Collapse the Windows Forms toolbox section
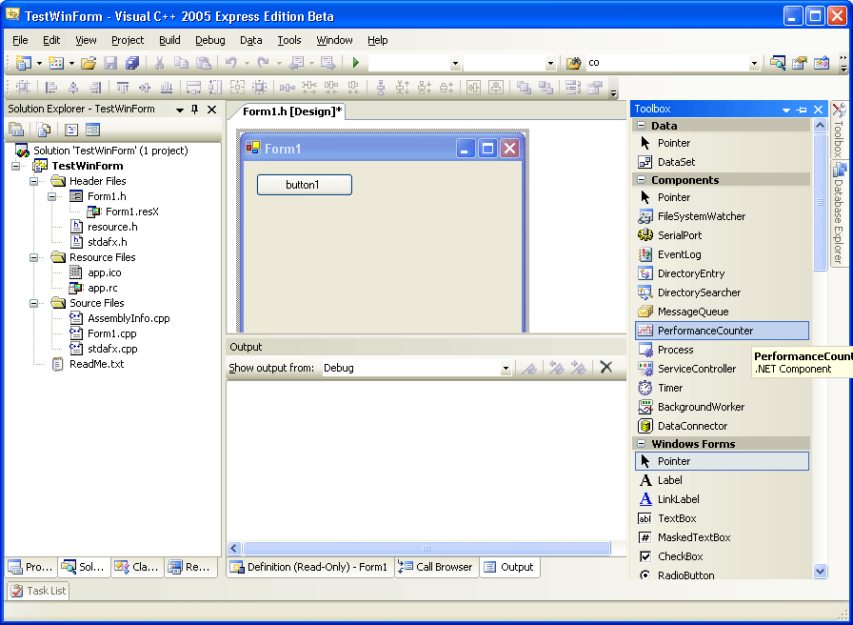Image resolution: width=853 pixels, height=625 pixels. point(641,444)
